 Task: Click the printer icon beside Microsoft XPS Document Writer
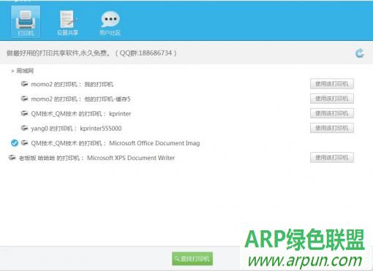[12, 158]
